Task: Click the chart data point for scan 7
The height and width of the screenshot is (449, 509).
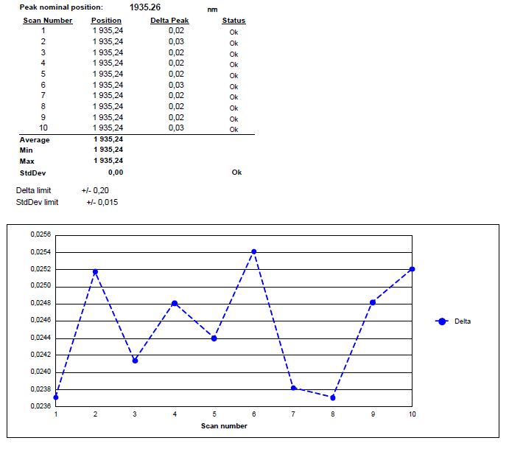Action: coord(293,389)
